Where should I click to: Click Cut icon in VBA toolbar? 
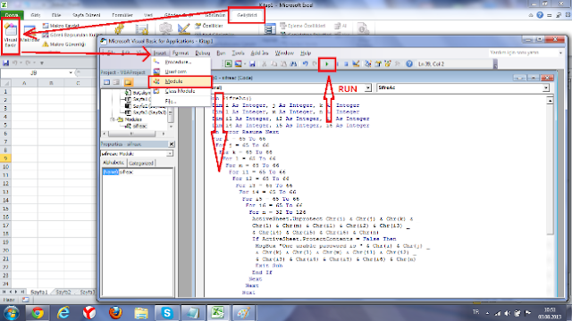[x=265, y=64]
